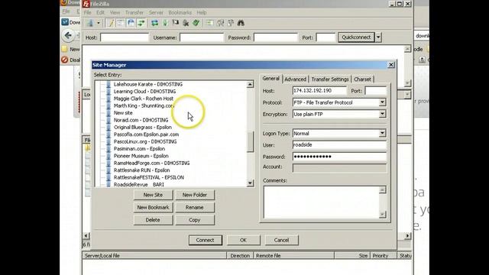Image resolution: width=489 pixels, height=275 pixels.
Task: Open the Edit menu in FileZilla
Action: click(x=100, y=12)
